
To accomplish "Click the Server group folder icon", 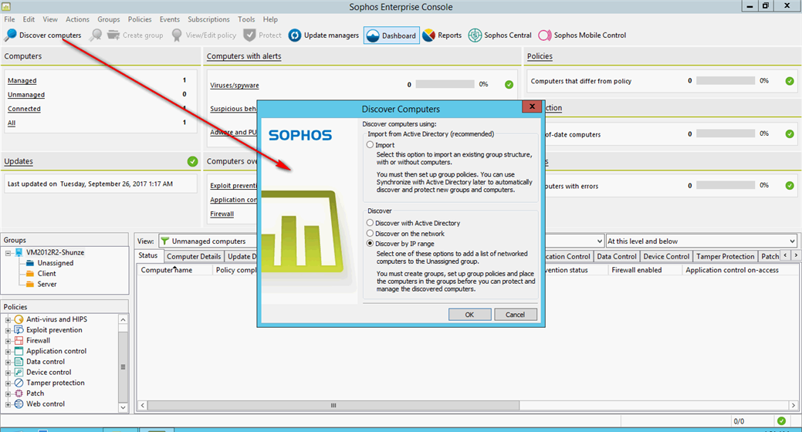I will pos(29,284).
